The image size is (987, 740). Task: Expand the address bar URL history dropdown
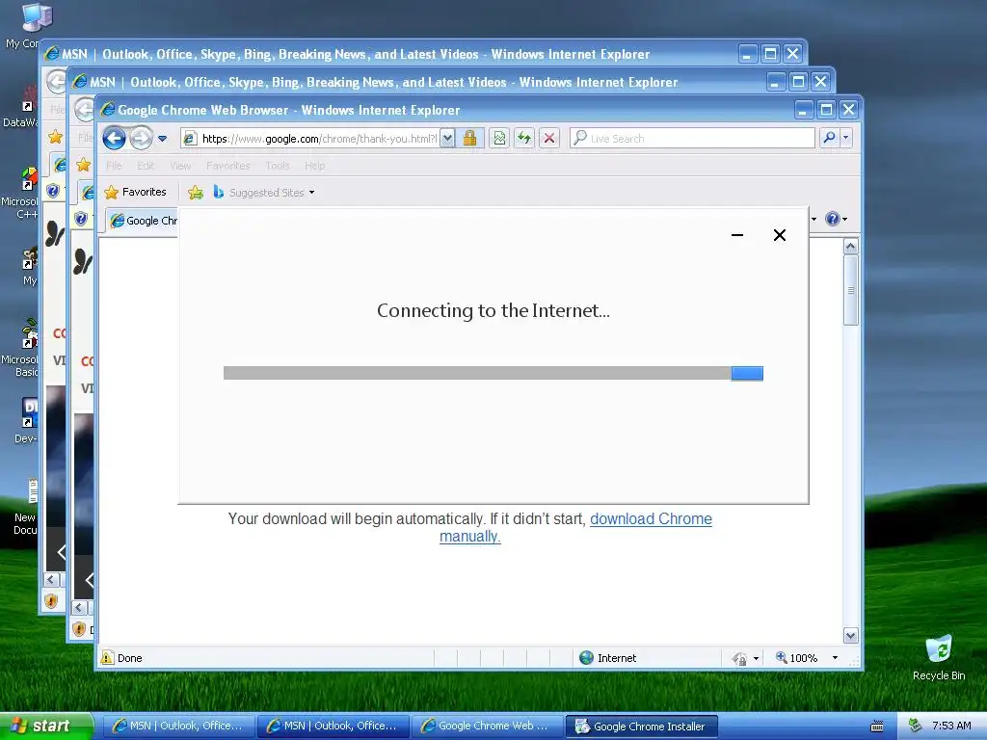pyautogui.click(x=447, y=139)
